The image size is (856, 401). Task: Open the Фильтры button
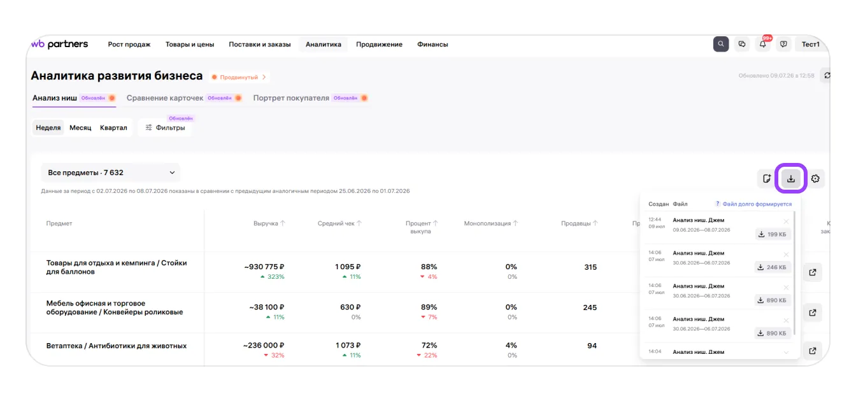pos(165,127)
